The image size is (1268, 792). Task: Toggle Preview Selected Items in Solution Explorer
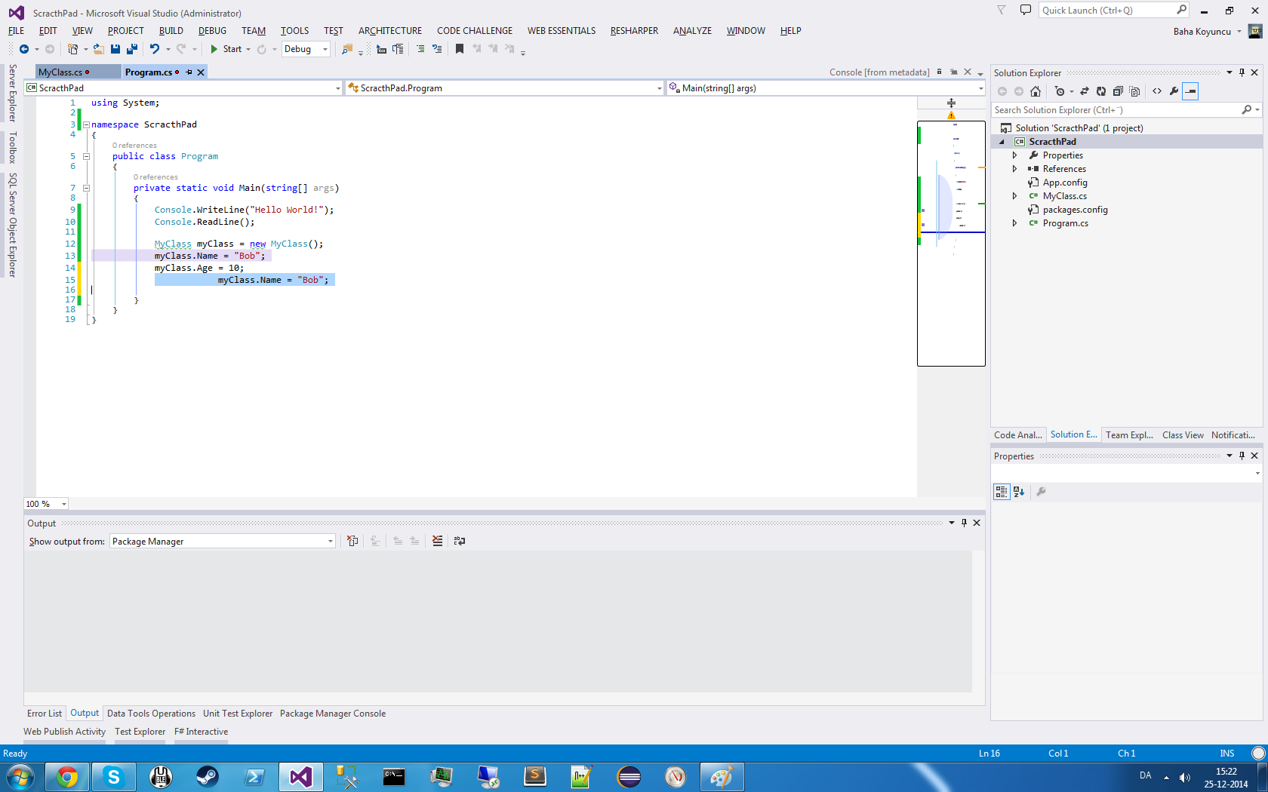coord(1190,91)
